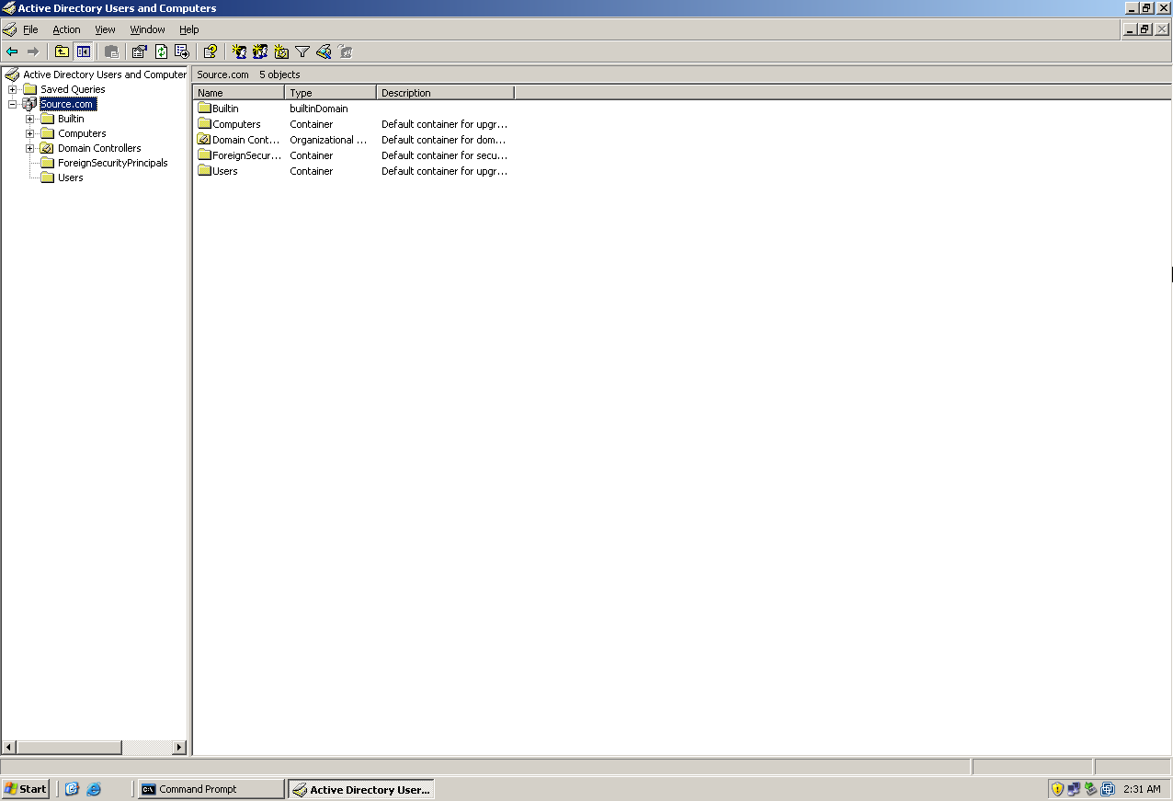1173x801 pixels.
Task: Refresh the view with the Refresh icon
Action: point(161,51)
